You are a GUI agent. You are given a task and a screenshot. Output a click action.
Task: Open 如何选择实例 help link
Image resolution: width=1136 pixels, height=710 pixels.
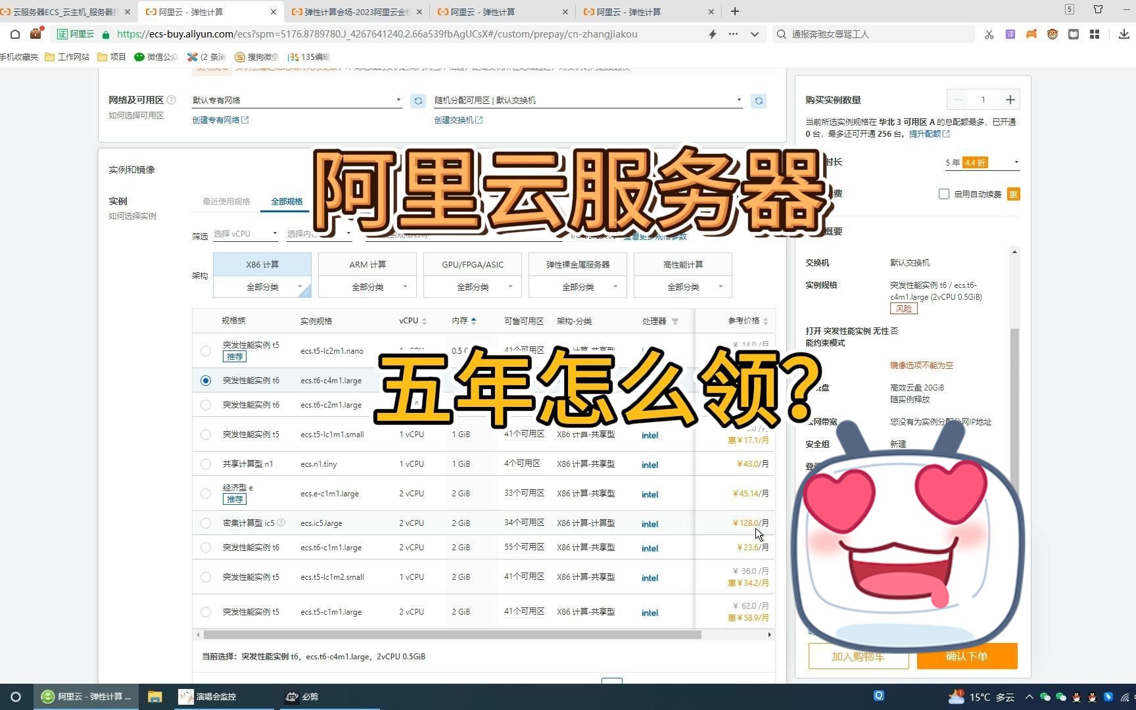click(132, 216)
